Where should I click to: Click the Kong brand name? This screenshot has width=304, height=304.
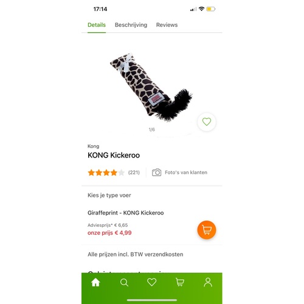[93, 146]
